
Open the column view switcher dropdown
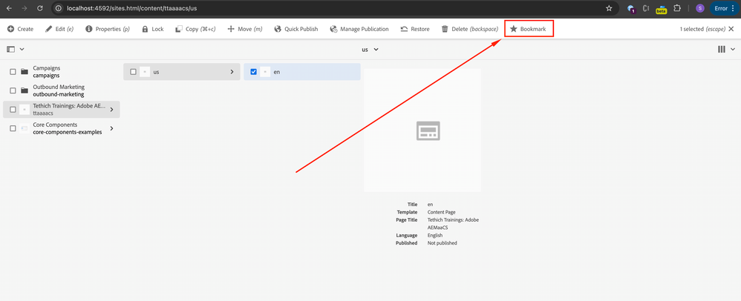[x=725, y=50]
